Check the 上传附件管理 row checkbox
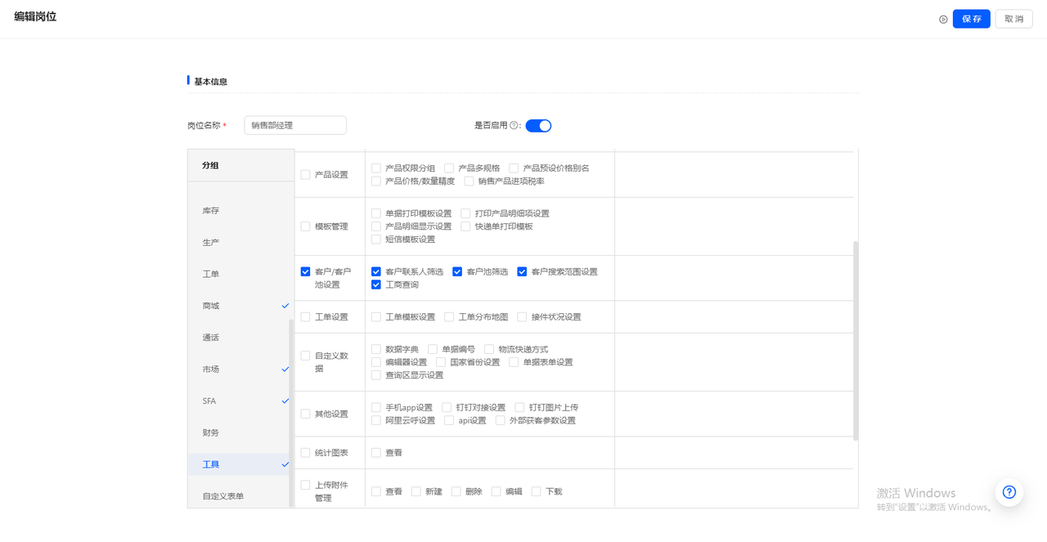This screenshot has width=1047, height=542. point(305,485)
